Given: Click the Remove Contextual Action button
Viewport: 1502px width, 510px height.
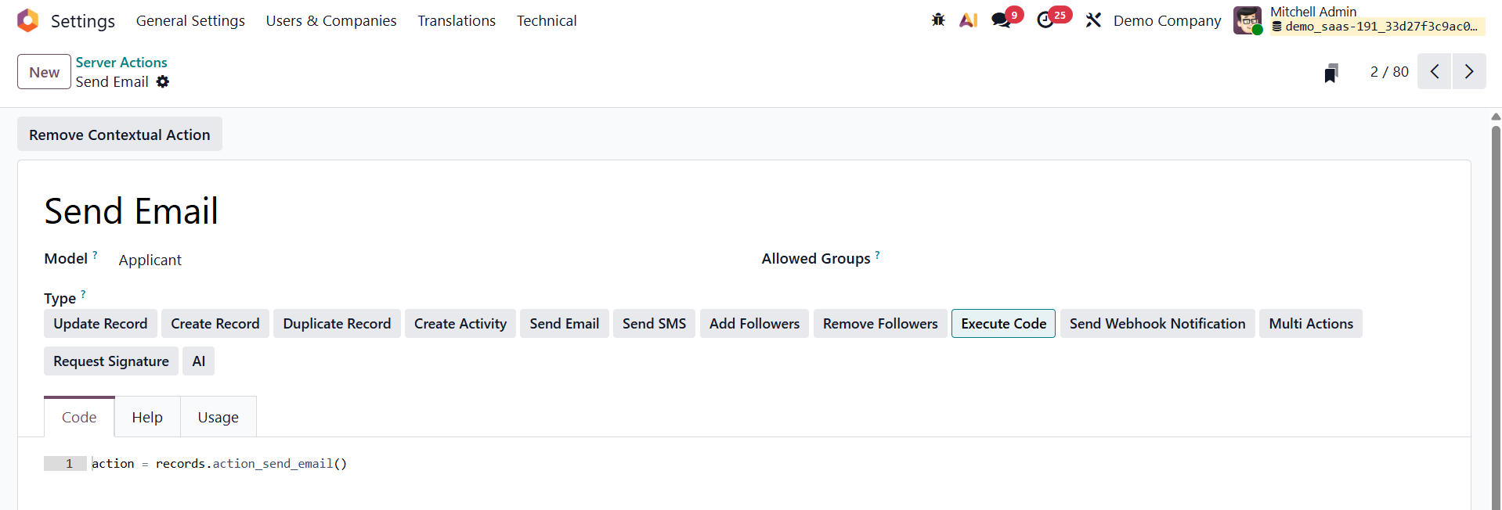Looking at the screenshot, I should pyautogui.click(x=120, y=135).
